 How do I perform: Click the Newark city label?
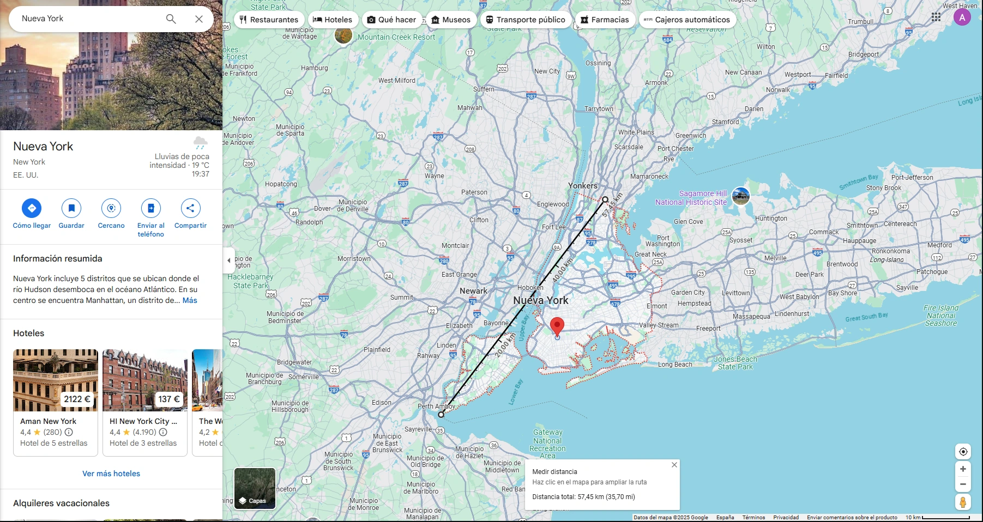(x=473, y=291)
